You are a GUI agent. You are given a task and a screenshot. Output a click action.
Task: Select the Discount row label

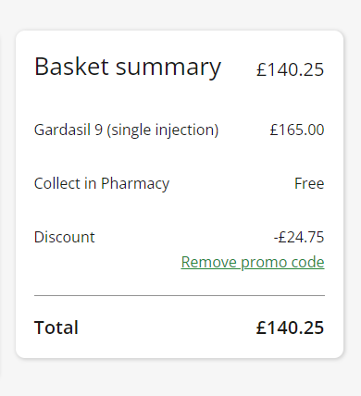pos(65,237)
